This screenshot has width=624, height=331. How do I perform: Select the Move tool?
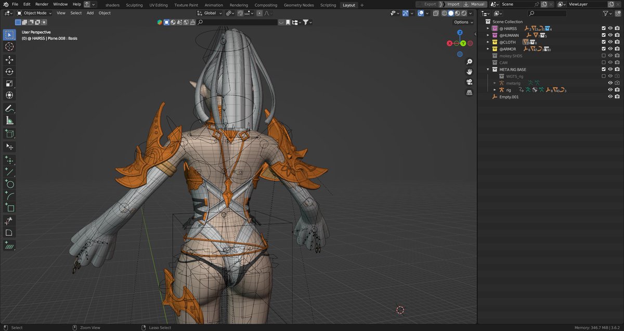pos(9,60)
